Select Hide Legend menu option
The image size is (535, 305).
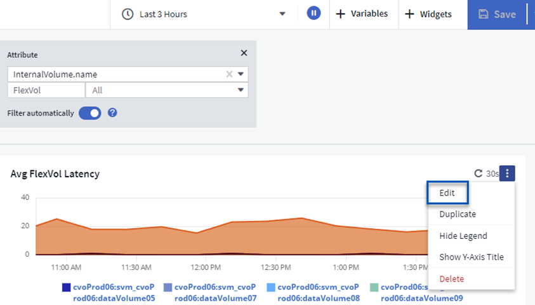463,236
